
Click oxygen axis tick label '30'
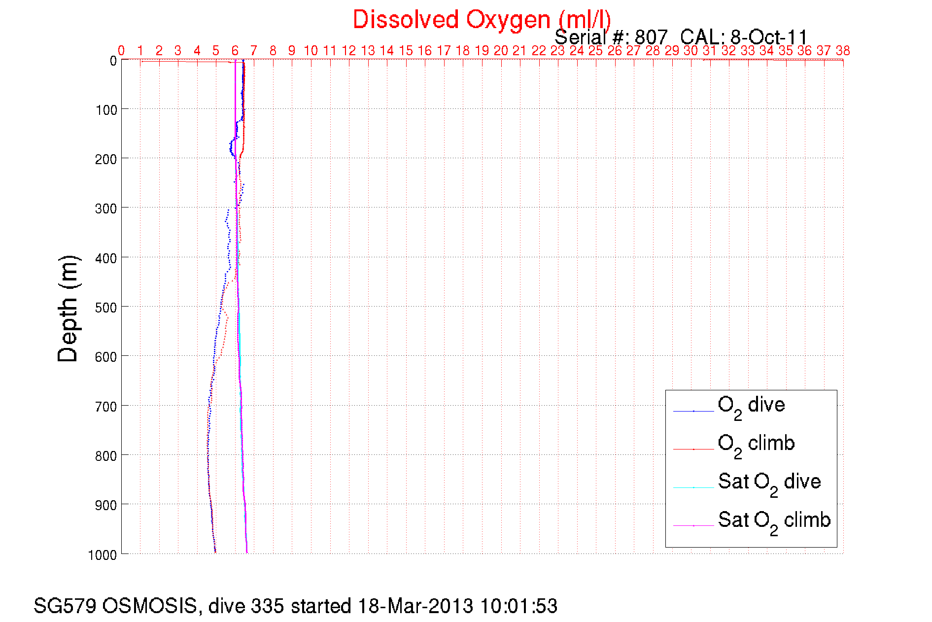tap(691, 51)
